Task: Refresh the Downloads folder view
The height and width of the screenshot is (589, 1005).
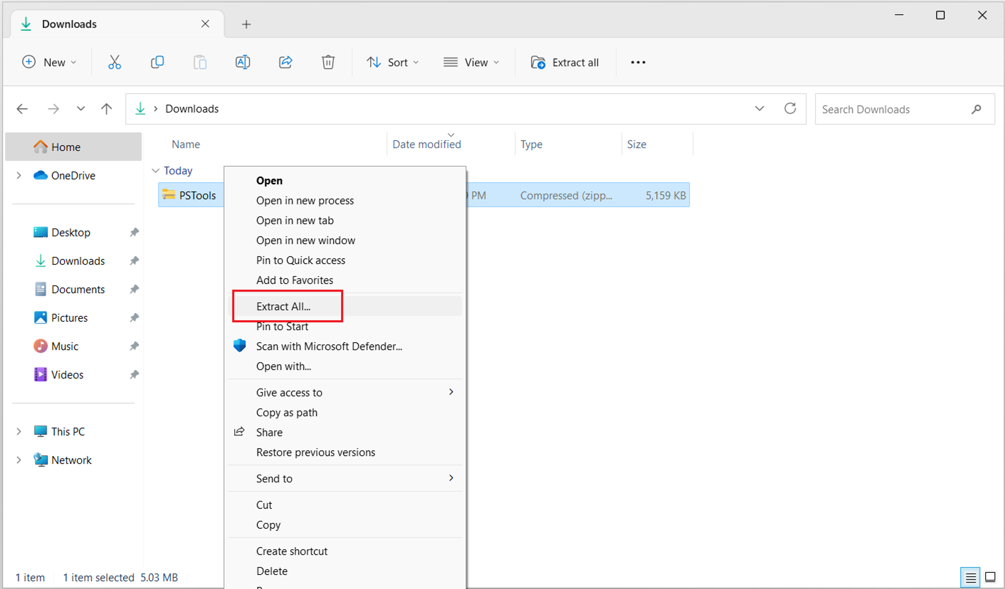Action: click(x=790, y=108)
